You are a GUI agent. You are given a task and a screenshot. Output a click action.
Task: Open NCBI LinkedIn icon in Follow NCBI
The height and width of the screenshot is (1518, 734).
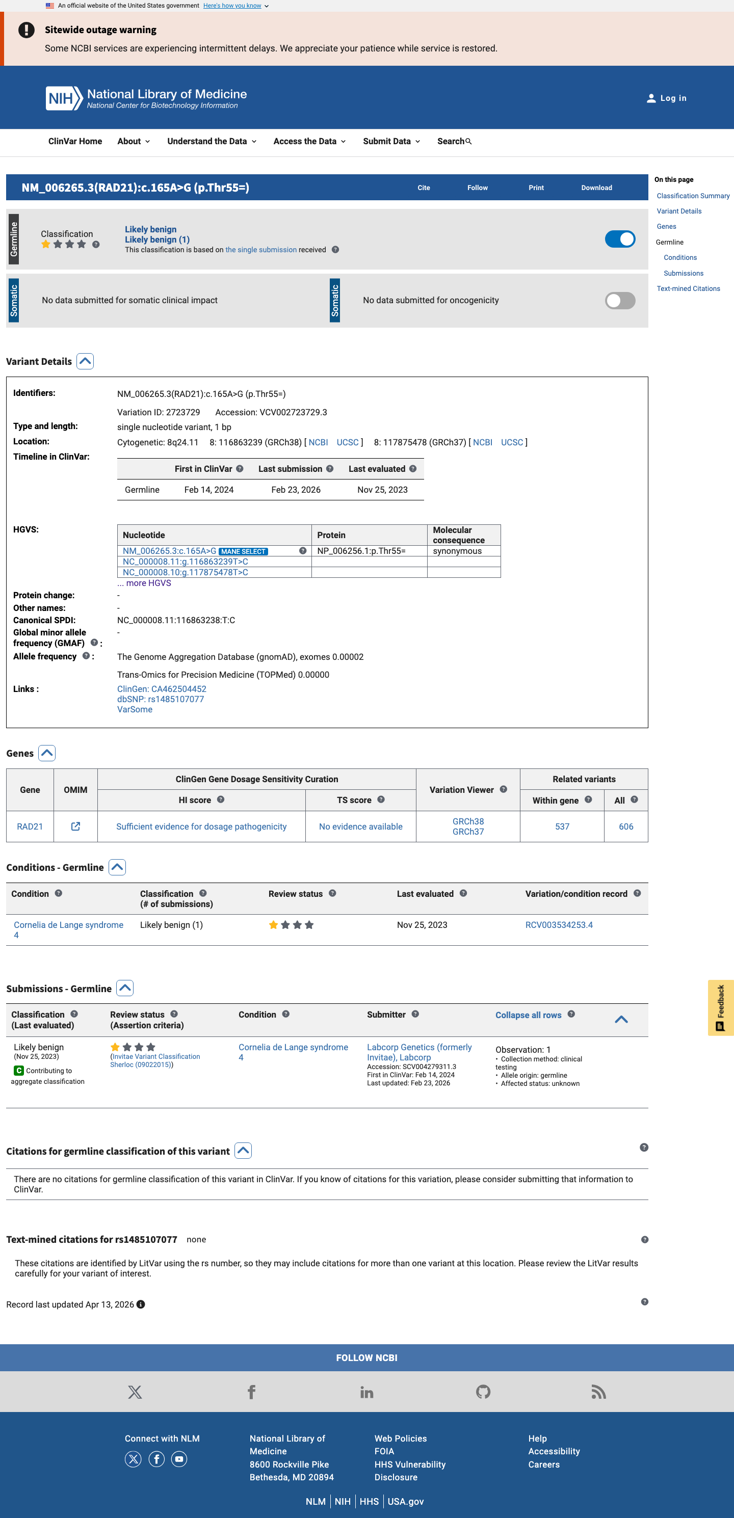coord(366,1392)
